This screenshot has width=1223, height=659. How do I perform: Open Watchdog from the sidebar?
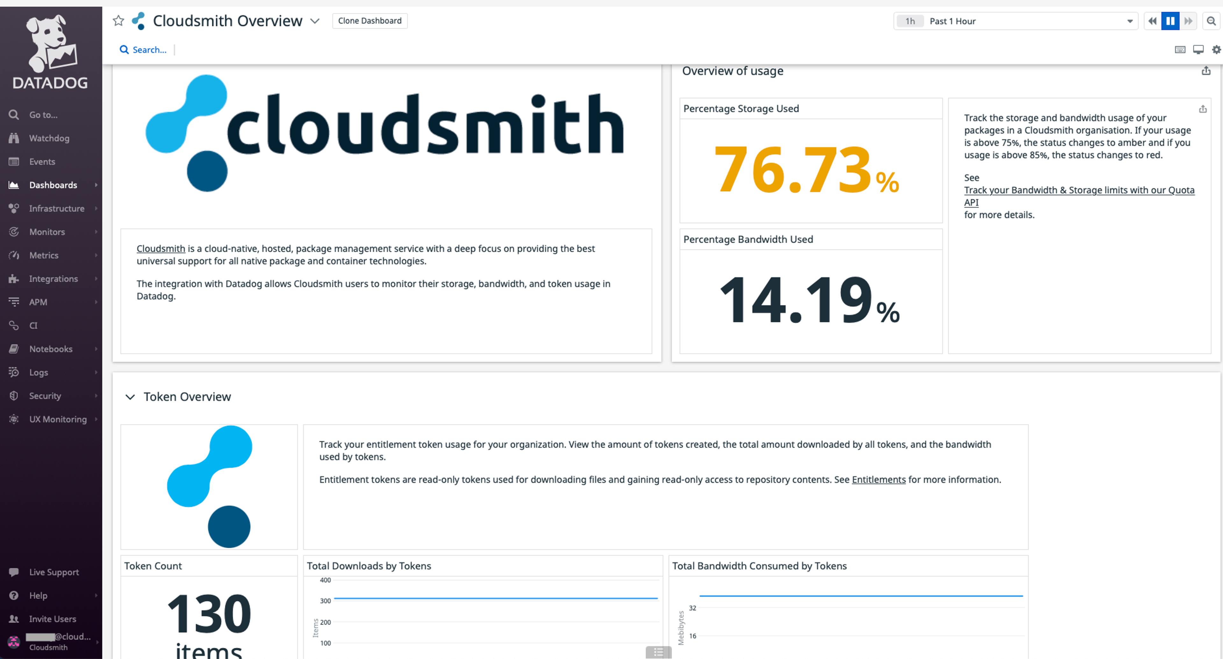(49, 138)
